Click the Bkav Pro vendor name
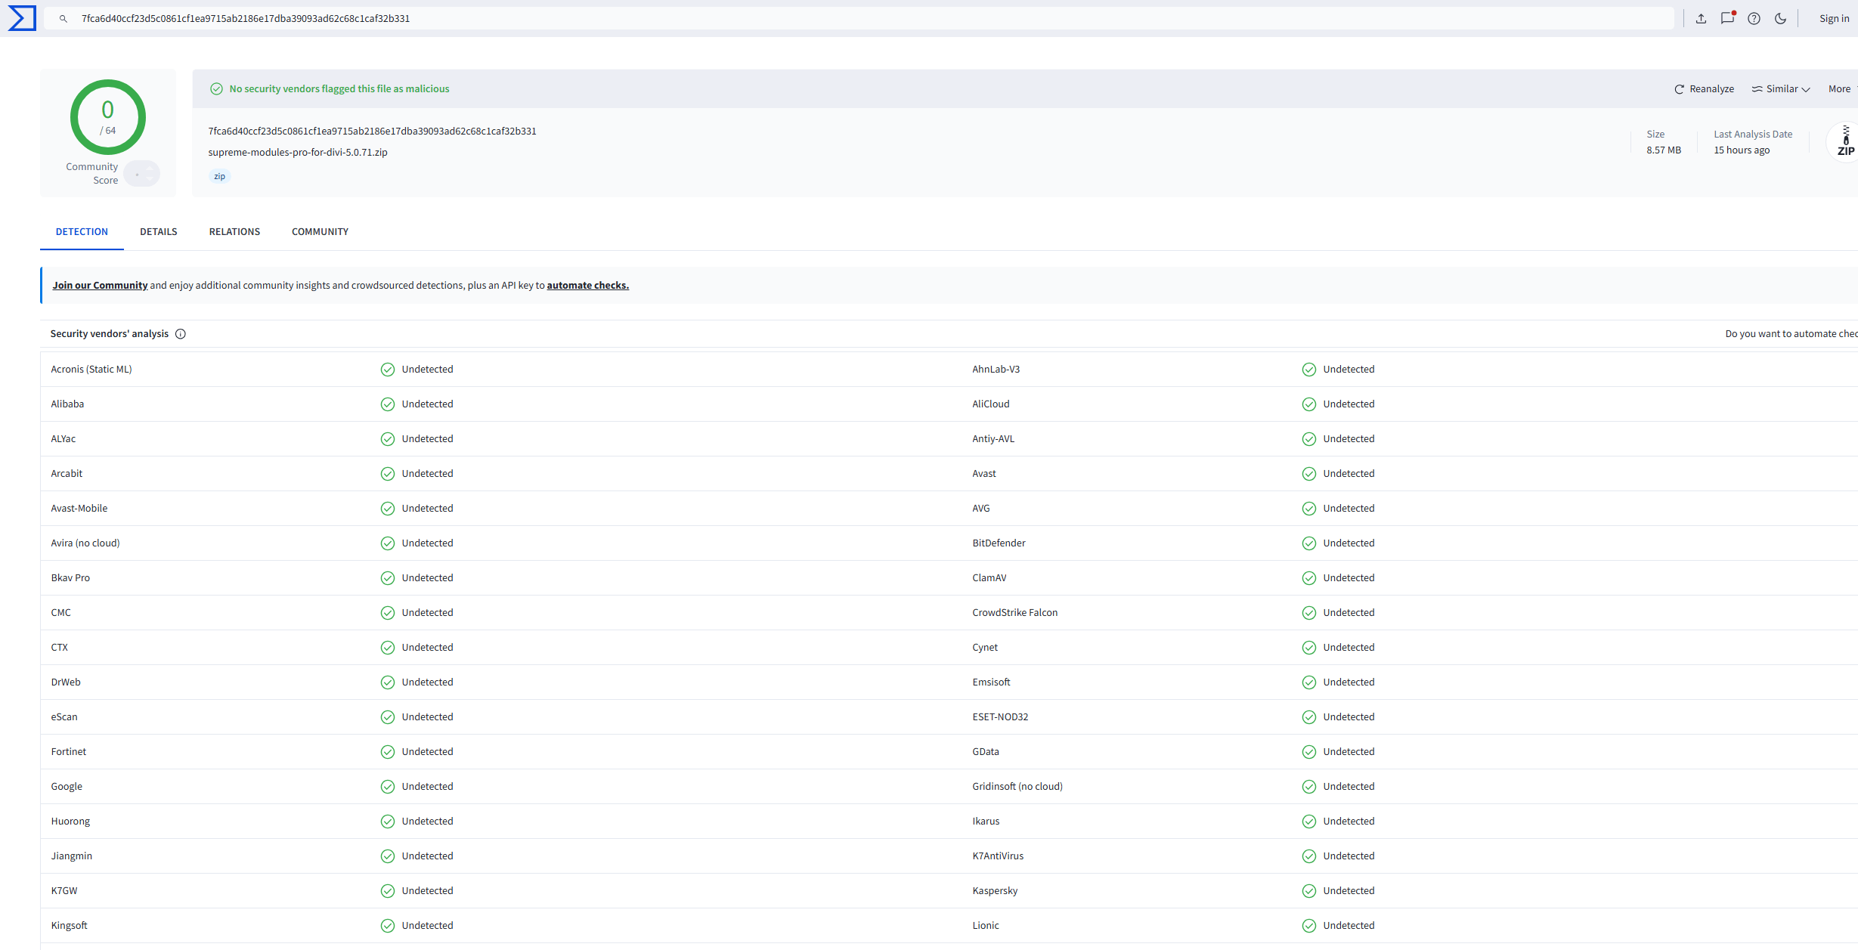The image size is (1858, 950). pos(70,578)
